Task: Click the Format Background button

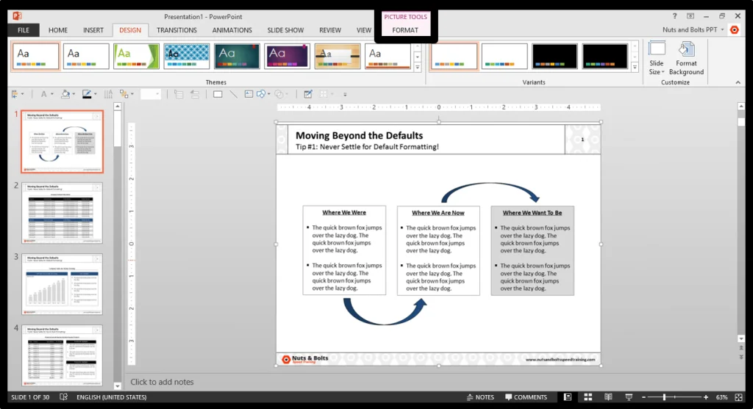Action: (686, 59)
